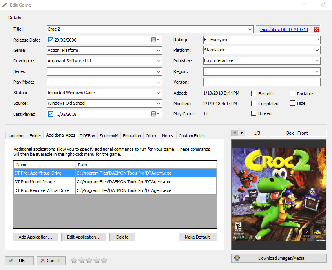Click Download Images/Media button
Image resolution: width=332 pixels, height=270 pixels.
tap(279, 258)
